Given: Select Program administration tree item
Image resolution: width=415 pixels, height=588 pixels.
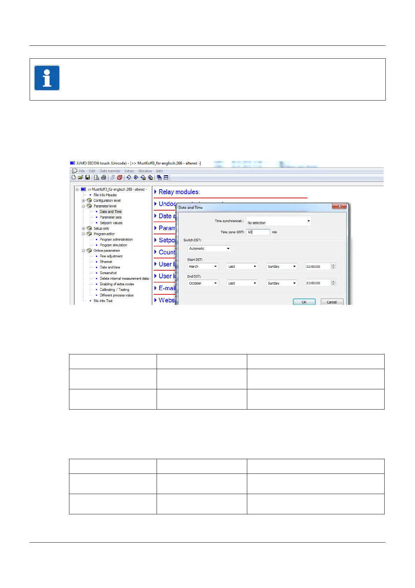Looking at the screenshot, I should 116,240.
